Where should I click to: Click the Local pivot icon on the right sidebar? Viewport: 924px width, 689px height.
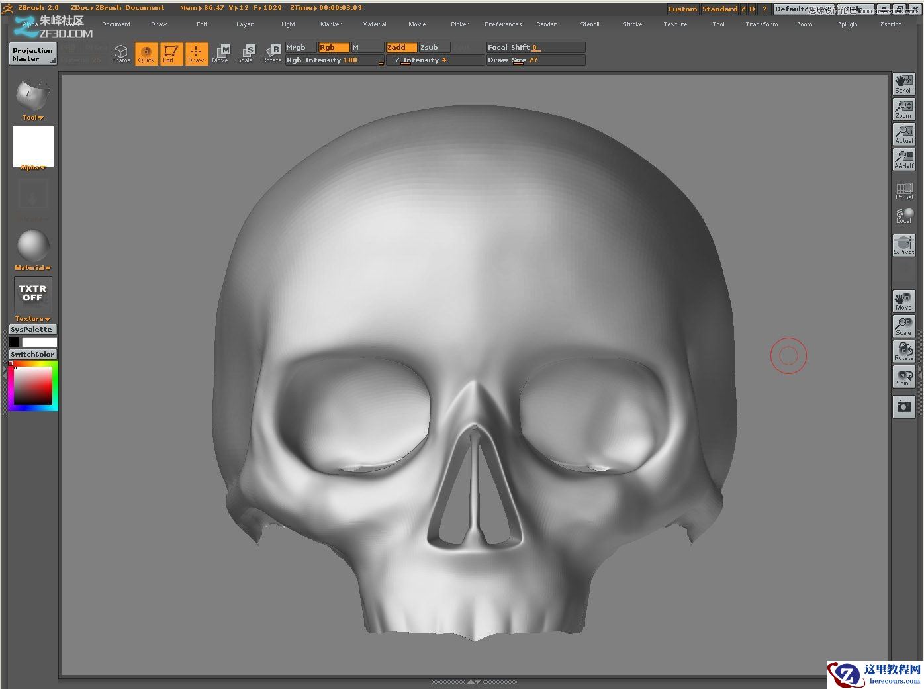903,216
